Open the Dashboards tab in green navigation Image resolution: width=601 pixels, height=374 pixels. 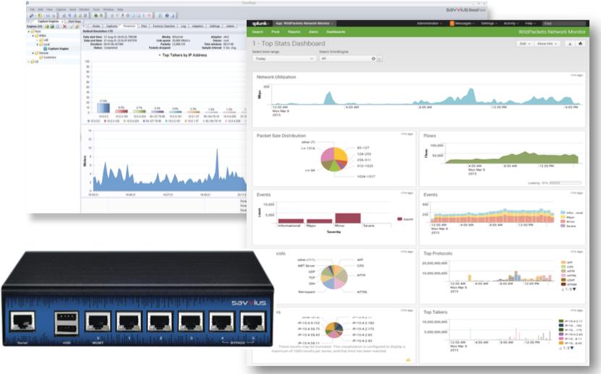coord(336,32)
